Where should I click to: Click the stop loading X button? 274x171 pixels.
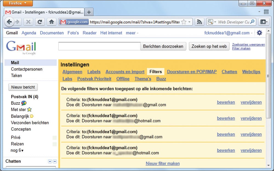click(28, 22)
